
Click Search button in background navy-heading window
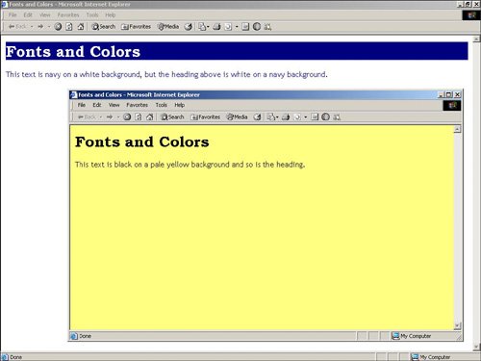click(103, 27)
